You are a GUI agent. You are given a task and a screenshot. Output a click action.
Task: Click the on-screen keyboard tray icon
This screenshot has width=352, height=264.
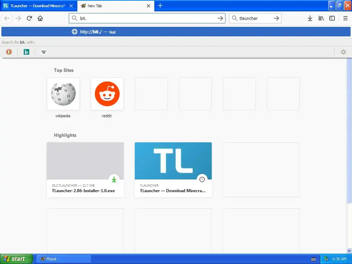tap(313, 259)
